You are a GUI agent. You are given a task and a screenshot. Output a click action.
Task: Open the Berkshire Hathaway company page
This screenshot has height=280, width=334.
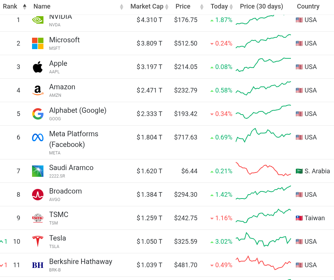click(x=80, y=261)
